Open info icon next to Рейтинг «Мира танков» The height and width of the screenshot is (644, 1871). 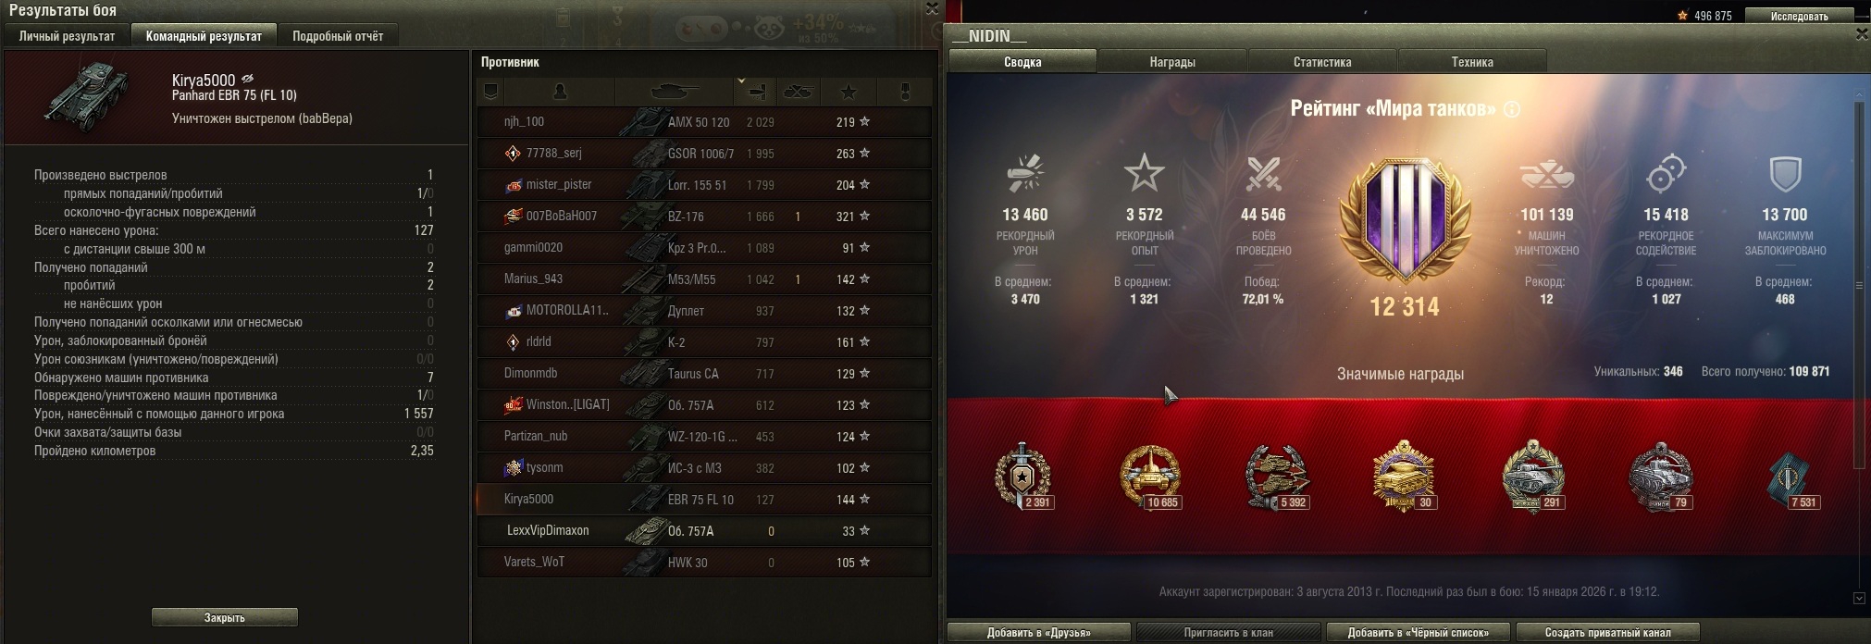(1512, 109)
